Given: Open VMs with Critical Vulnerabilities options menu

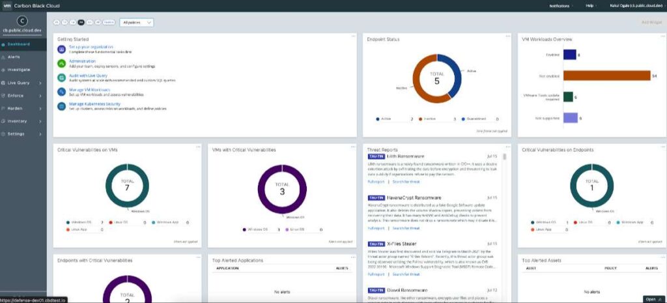Looking at the screenshot, I should pos(353,147).
